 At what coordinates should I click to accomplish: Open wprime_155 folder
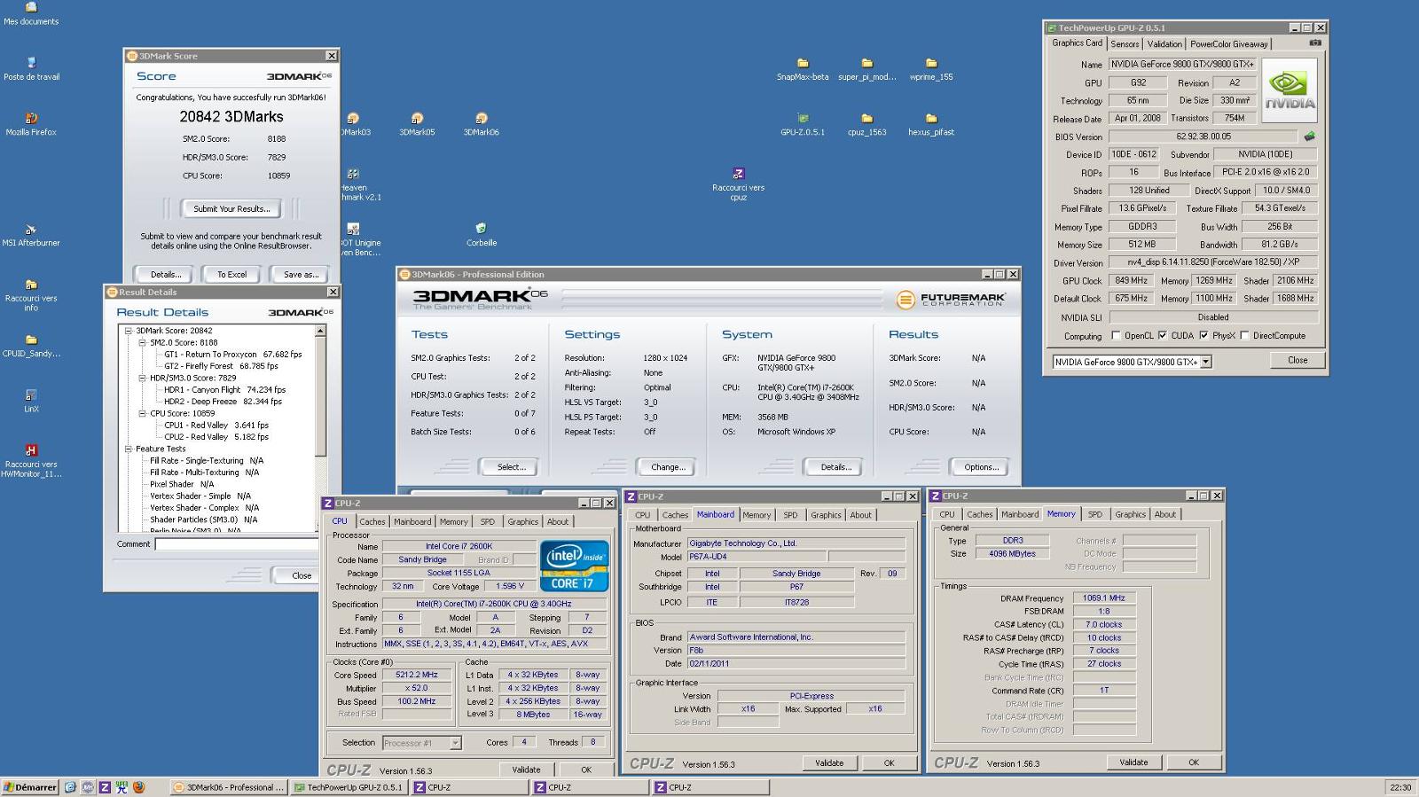[x=931, y=69]
